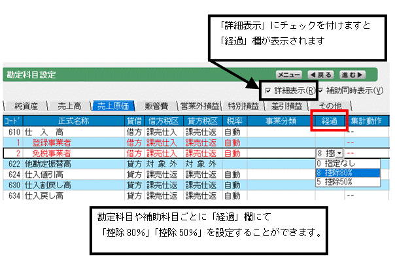Toggle 補助同時表示(V) checkbox
The image size is (395, 272).
click(x=320, y=90)
